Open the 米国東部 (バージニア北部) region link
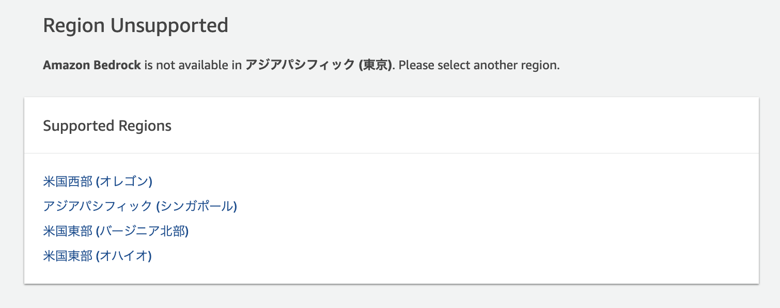This screenshot has height=308, width=780. coord(116,231)
